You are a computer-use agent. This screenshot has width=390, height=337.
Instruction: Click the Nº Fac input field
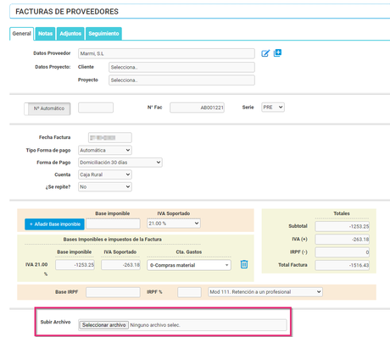(x=197, y=108)
